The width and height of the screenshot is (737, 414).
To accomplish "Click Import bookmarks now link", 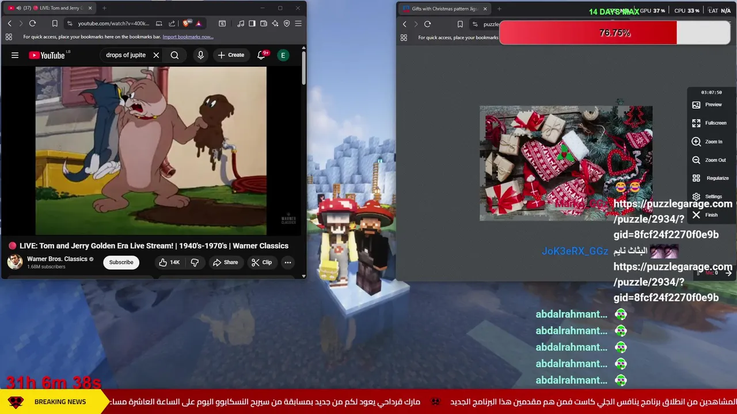I will (x=188, y=37).
